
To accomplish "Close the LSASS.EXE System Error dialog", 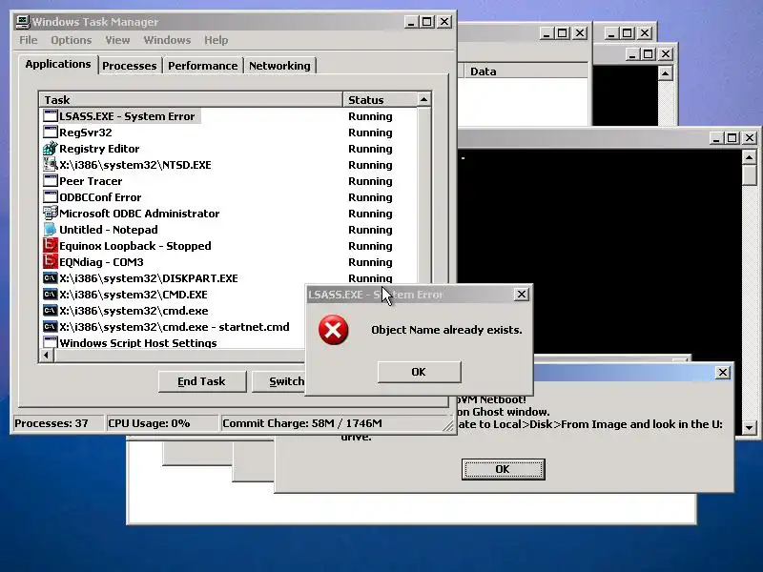I will [x=521, y=295].
